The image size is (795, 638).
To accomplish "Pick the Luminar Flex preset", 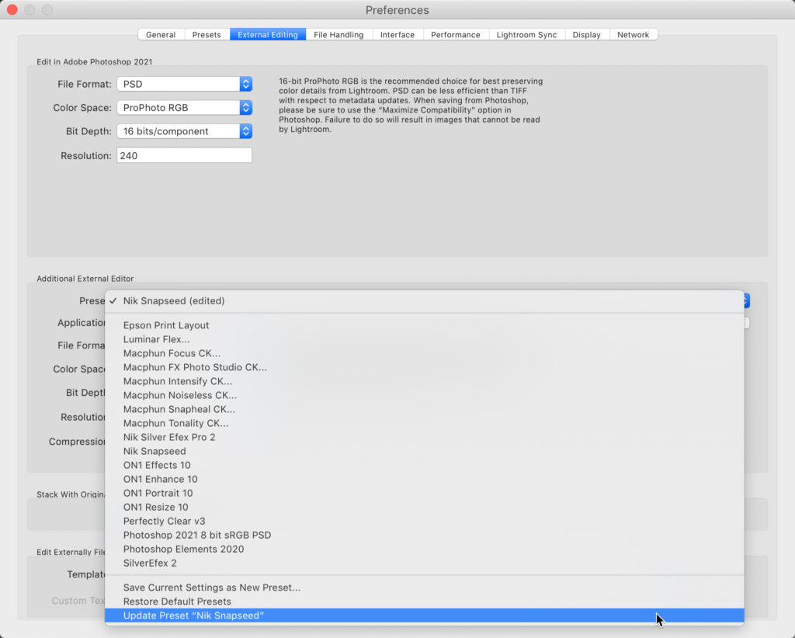I will 156,339.
